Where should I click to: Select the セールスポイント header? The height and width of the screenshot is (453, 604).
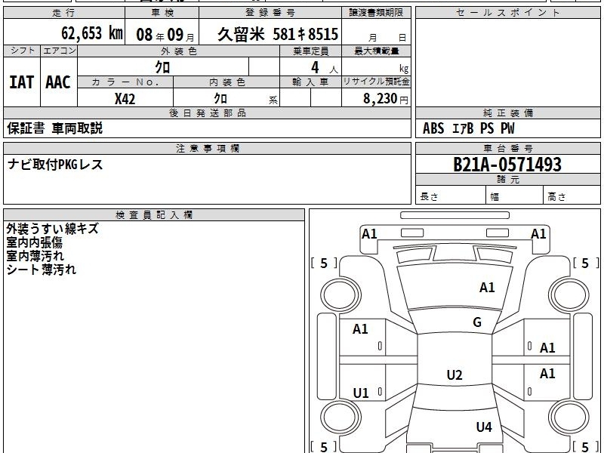pyautogui.click(x=507, y=13)
